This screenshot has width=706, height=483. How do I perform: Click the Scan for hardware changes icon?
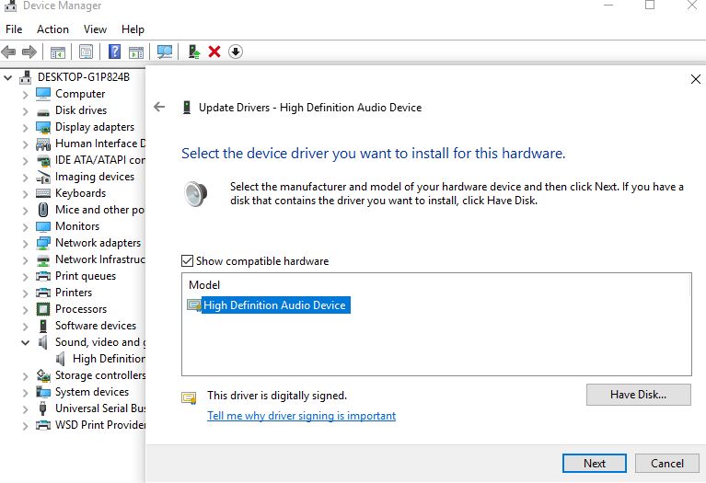(165, 52)
